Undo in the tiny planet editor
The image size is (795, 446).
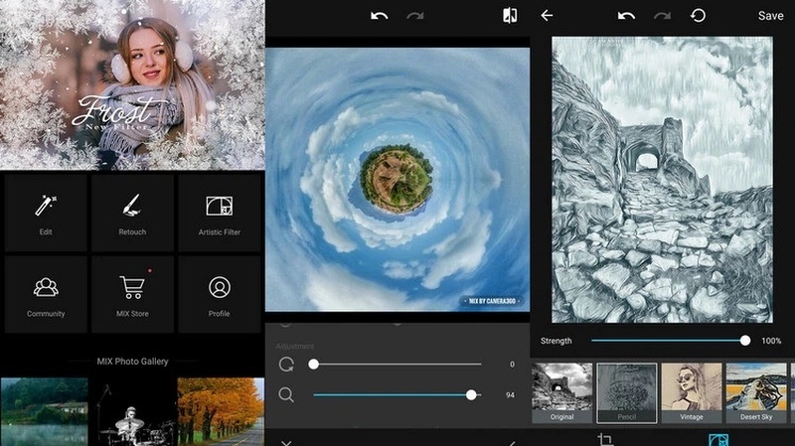pos(379,16)
